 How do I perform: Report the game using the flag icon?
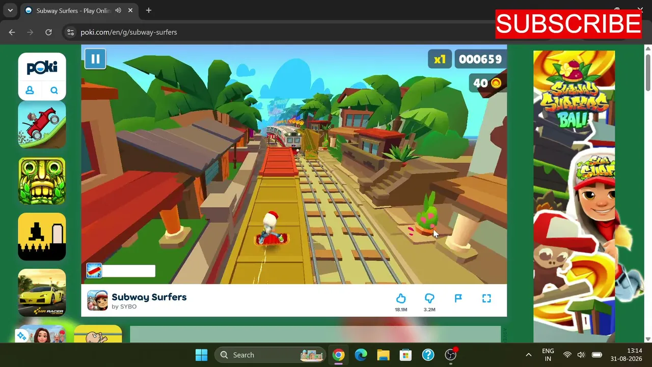[x=458, y=298]
